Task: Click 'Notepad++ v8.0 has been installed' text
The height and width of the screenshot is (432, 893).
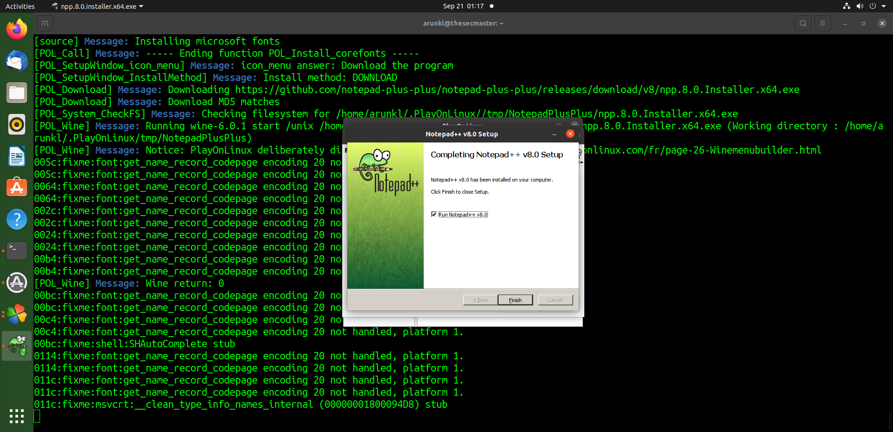Action: [x=492, y=180]
